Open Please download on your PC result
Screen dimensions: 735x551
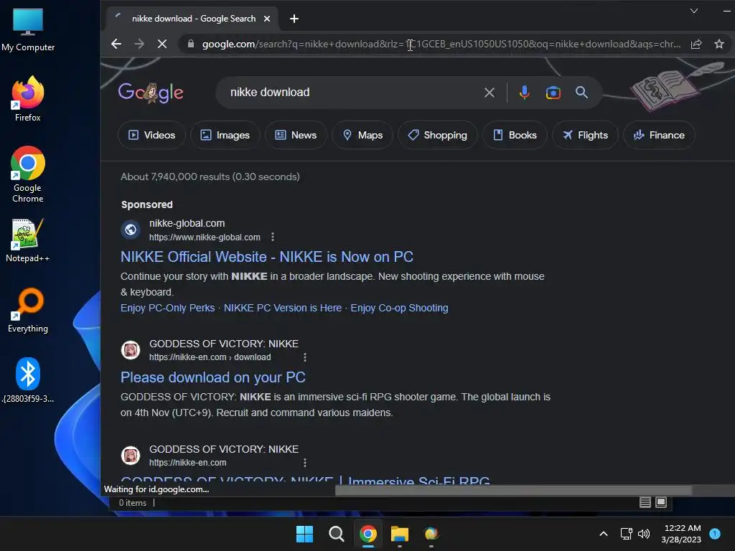[x=212, y=377]
